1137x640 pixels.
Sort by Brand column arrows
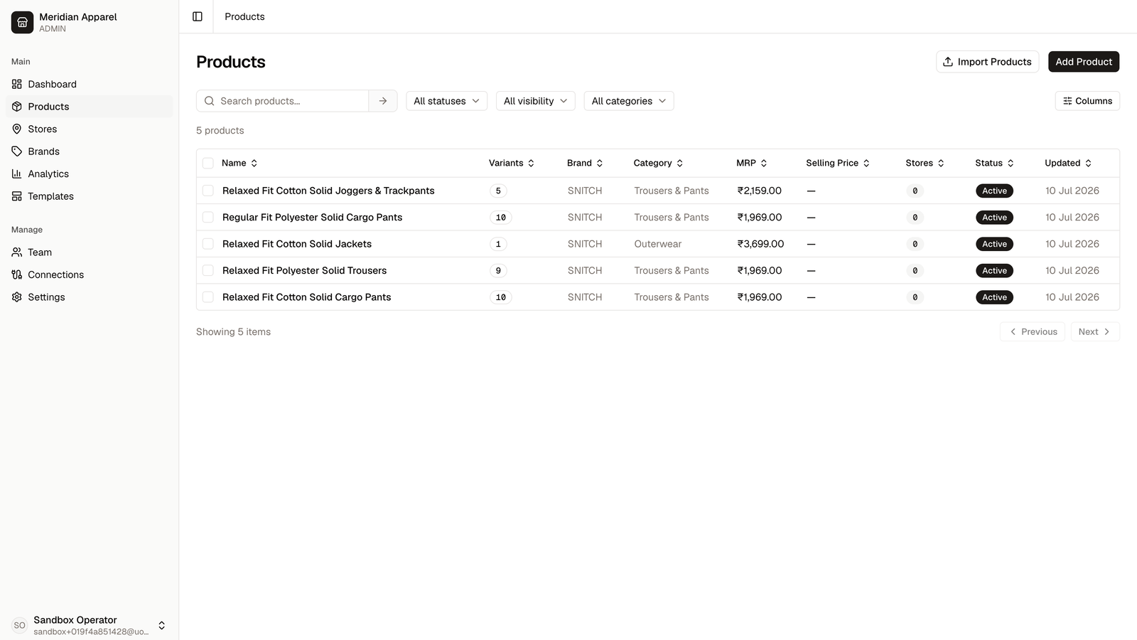click(600, 164)
